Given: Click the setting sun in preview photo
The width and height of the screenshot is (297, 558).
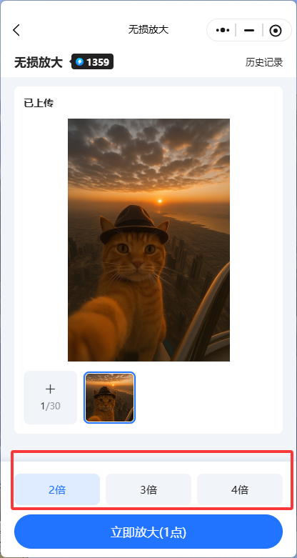Looking at the screenshot, I should pyautogui.click(x=160, y=201).
